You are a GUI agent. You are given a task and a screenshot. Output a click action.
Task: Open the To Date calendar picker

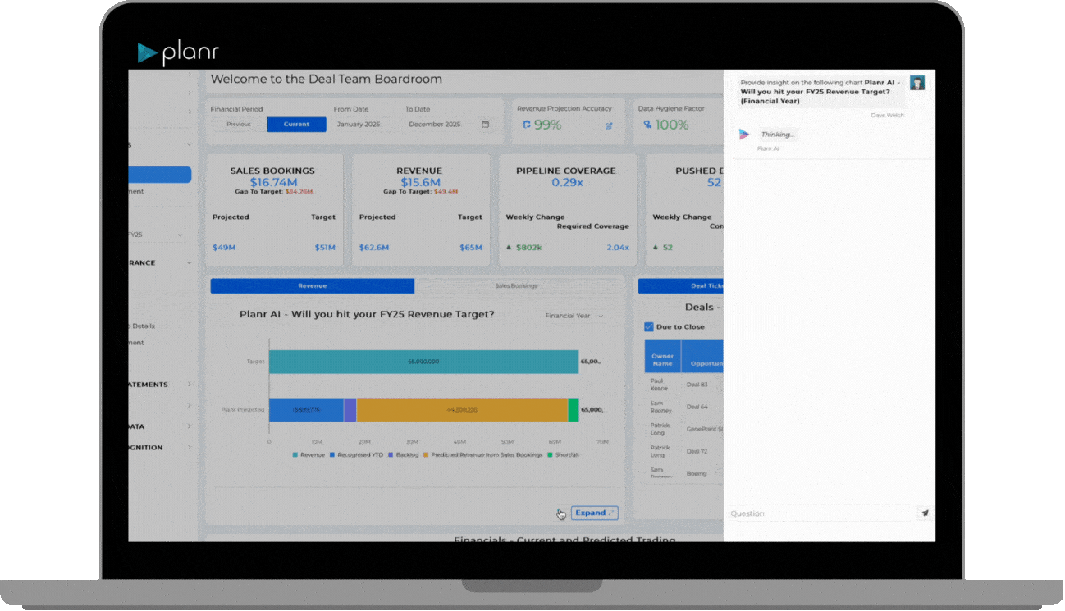point(485,125)
